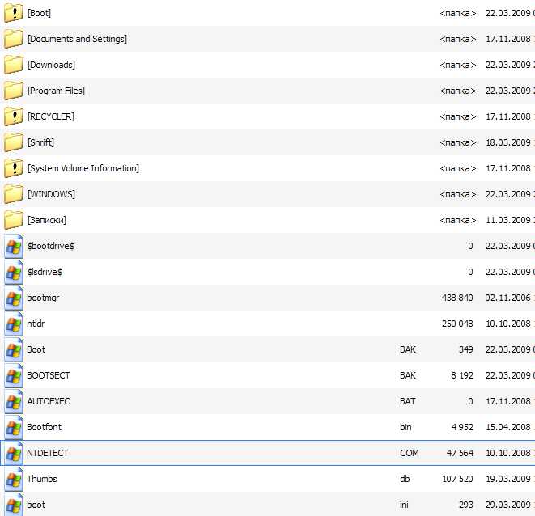Click the RECYCLER folder icon
The width and height of the screenshot is (535, 516).
point(14,116)
